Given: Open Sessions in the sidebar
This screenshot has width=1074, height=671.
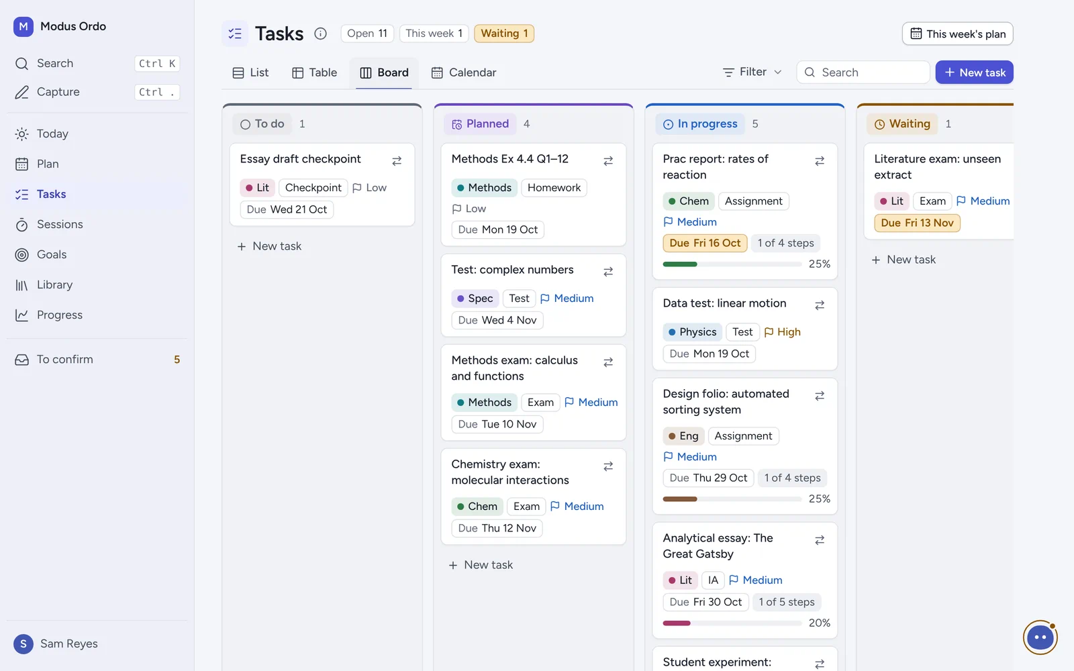Looking at the screenshot, I should tap(97, 224).
